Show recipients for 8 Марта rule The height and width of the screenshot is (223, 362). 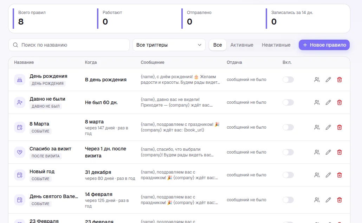click(x=317, y=127)
